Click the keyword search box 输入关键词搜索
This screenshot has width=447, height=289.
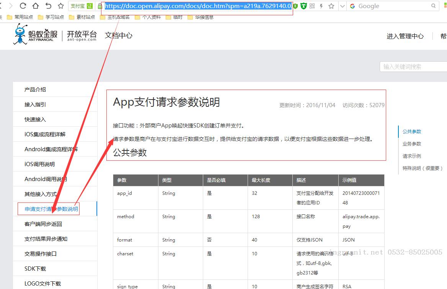(x=413, y=67)
